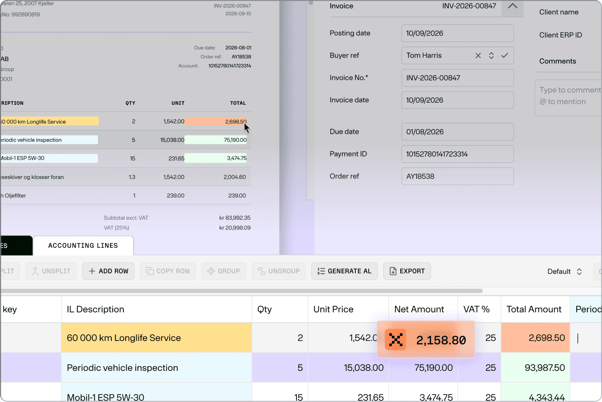The width and height of the screenshot is (602, 402).
Task: Click the 75,190.00 net amount cell
Action: pyautogui.click(x=423, y=368)
